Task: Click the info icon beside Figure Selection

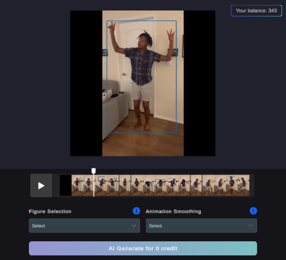Action: pos(136,211)
